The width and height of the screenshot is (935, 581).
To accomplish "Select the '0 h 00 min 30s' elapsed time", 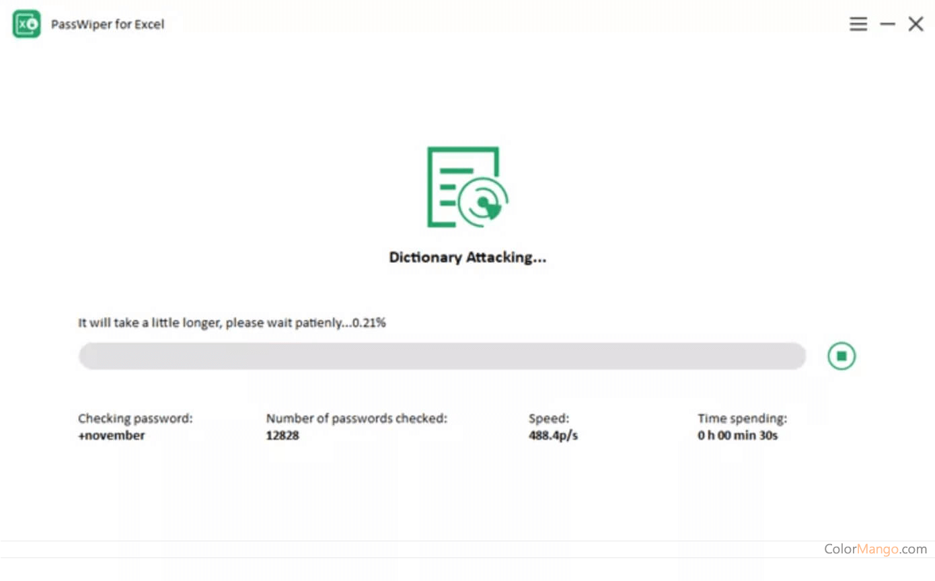I will pyautogui.click(x=737, y=435).
